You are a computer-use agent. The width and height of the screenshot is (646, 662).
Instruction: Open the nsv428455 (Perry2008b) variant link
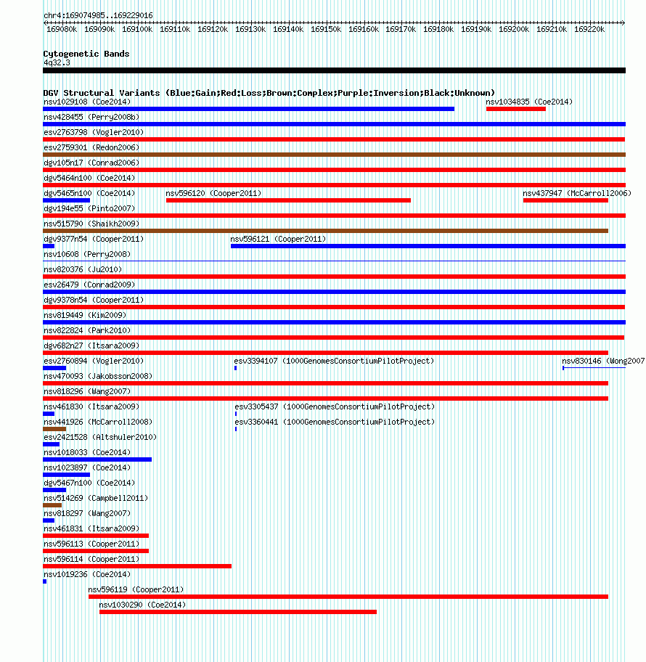(91, 117)
